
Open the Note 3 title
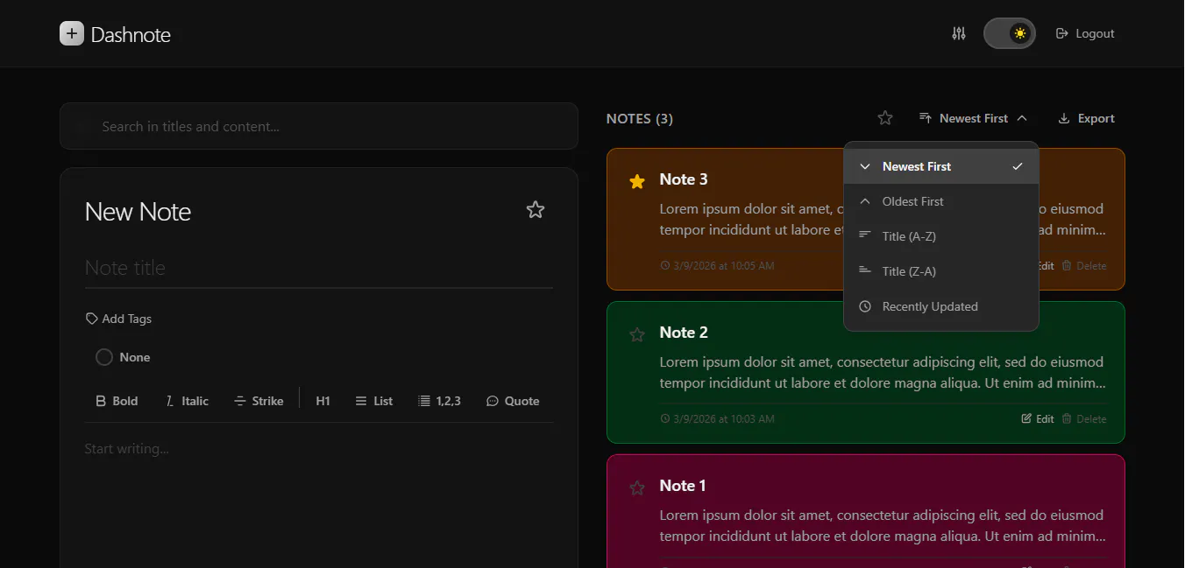[x=684, y=179]
